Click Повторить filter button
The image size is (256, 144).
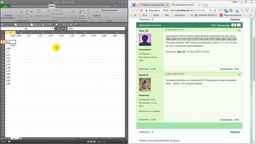58,14
